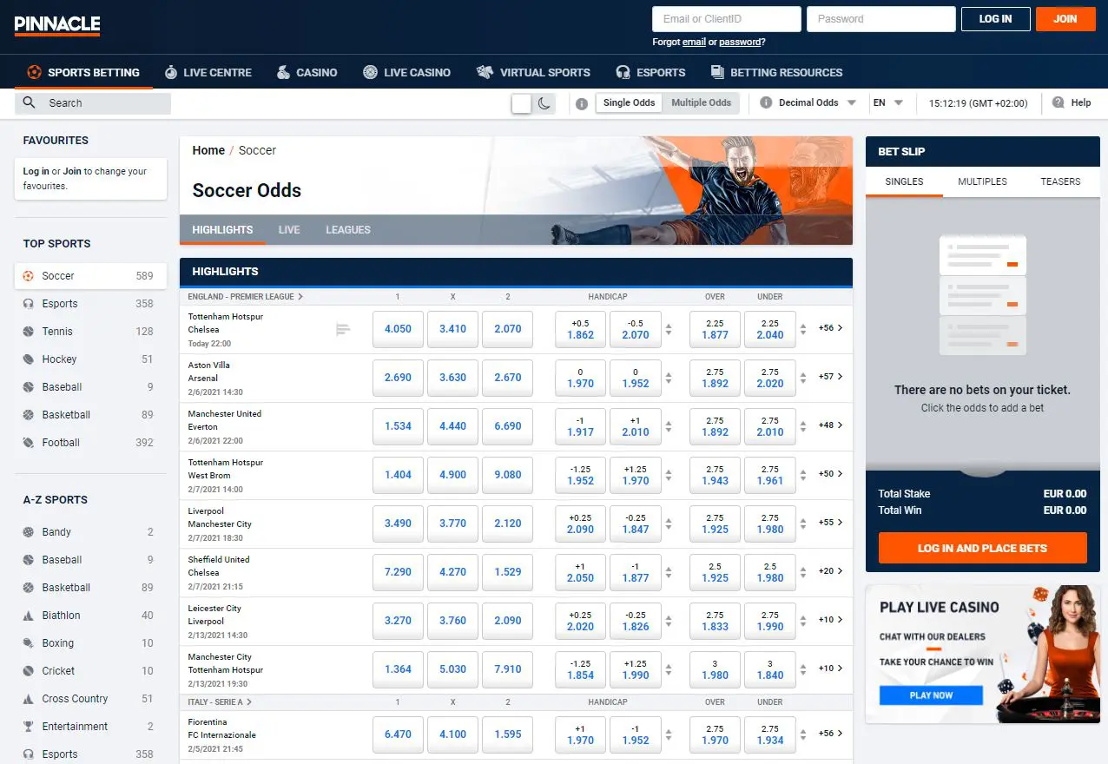Click the Password field
The width and height of the screenshot is (1108, 764).
pos(880,19)
